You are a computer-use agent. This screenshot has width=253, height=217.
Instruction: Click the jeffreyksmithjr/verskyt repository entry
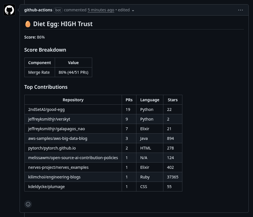pos(49,119)
